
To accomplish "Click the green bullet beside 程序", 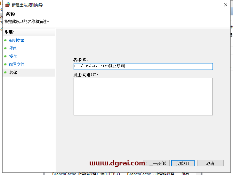I will 5,48.
